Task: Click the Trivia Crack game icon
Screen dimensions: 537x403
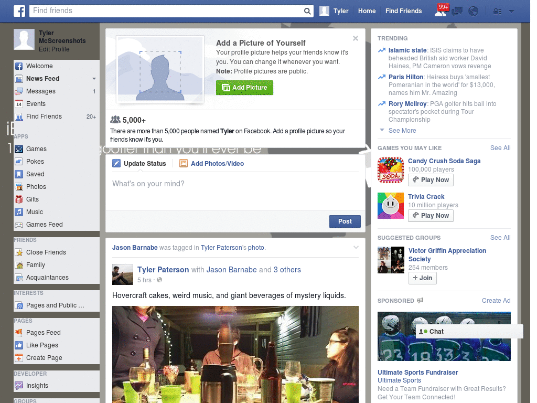Action: tap(391, 206)
